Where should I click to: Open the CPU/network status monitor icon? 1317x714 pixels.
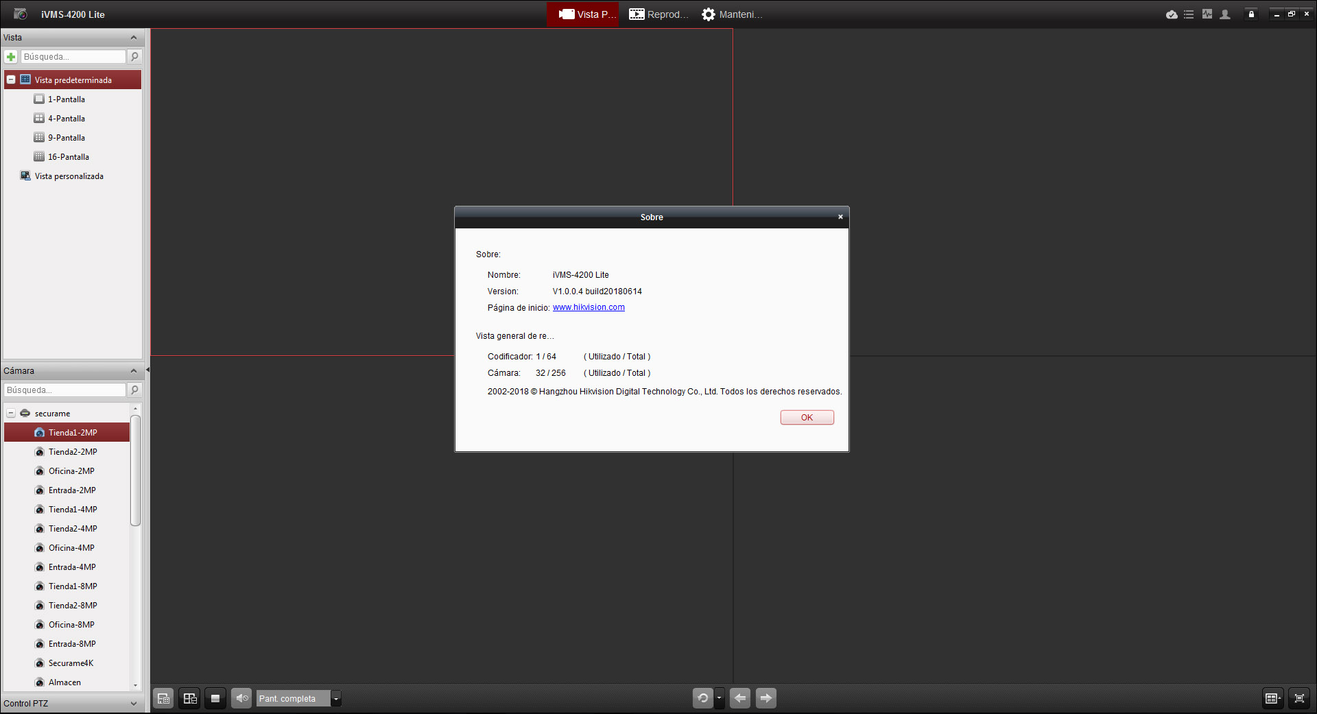pyautogui.click(x=1207, y=14)
